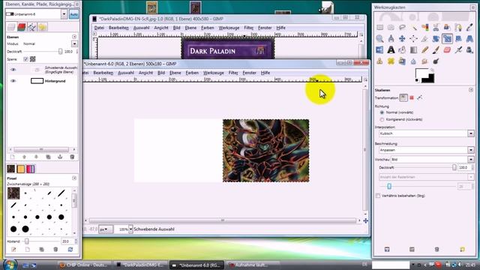Select the Zoom magnifier tool
This screenshot has height=270, width=480.
pos(380,38)
